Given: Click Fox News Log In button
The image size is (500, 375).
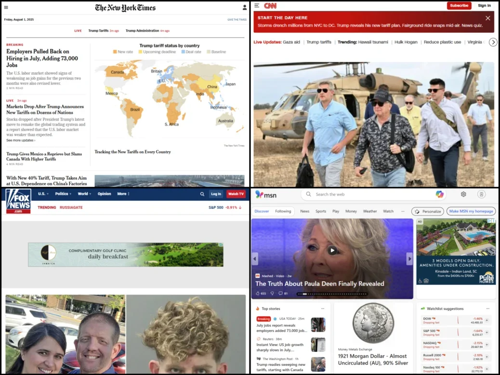Looking at the screenshot, I should click(216, 194).
